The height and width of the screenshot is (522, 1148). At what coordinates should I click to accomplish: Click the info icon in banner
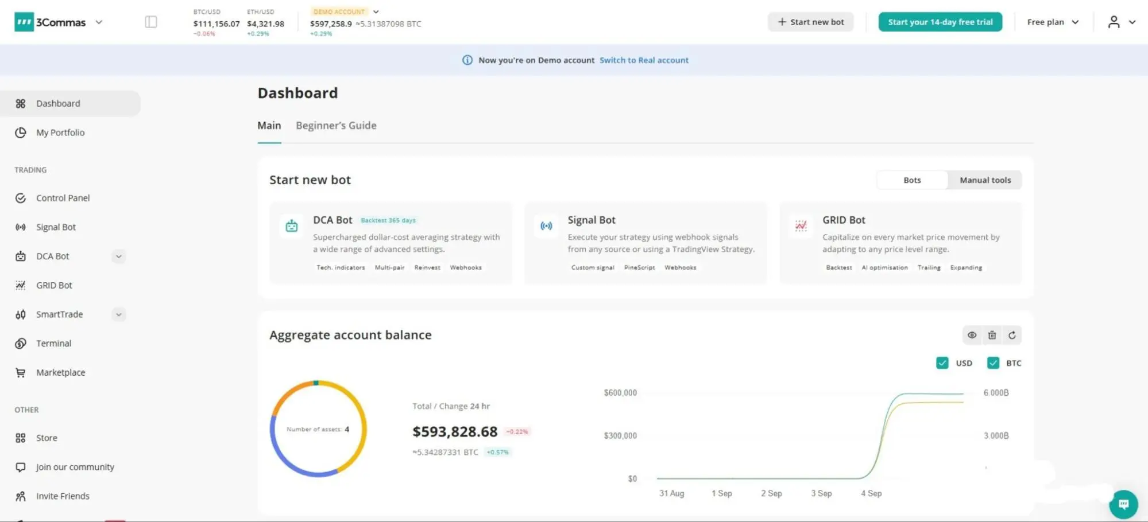(x=467, y=60)
